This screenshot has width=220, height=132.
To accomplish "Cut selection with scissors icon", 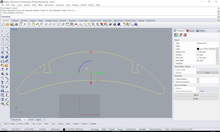I will [25, 24].
